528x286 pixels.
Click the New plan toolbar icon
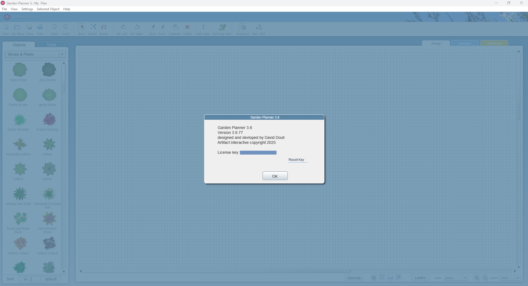click(6, 27)
